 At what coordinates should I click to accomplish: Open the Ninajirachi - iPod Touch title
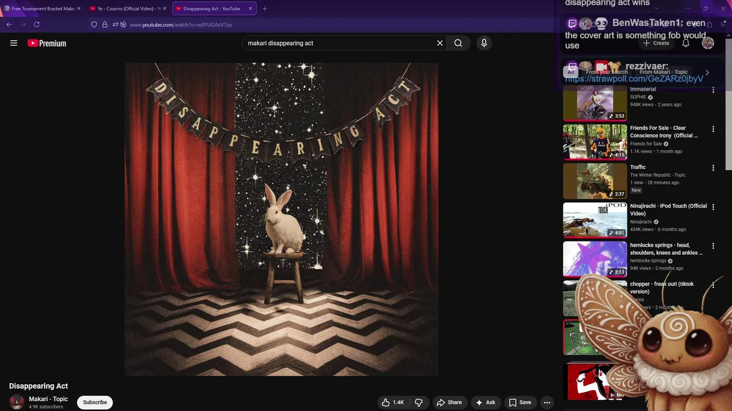(669, 209)
